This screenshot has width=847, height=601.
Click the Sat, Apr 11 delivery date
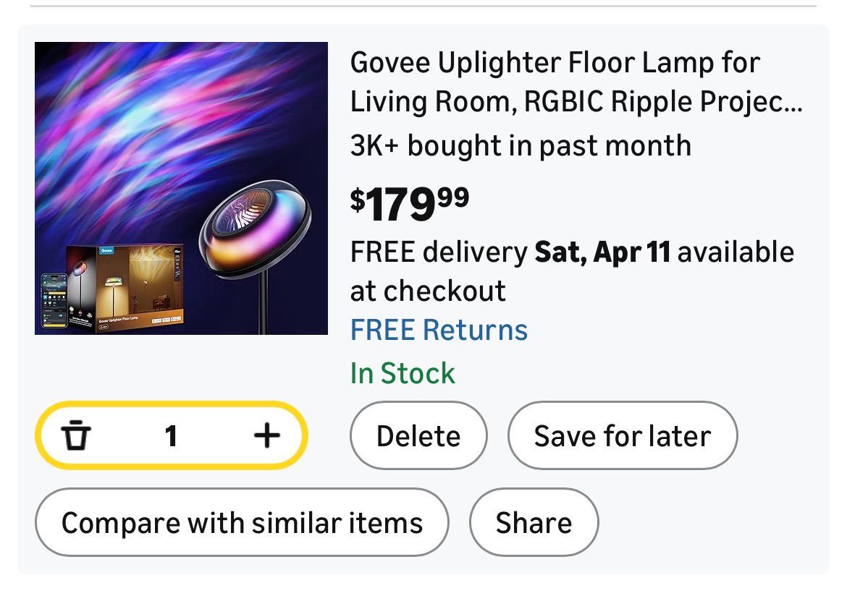click(x=602, y=252)
